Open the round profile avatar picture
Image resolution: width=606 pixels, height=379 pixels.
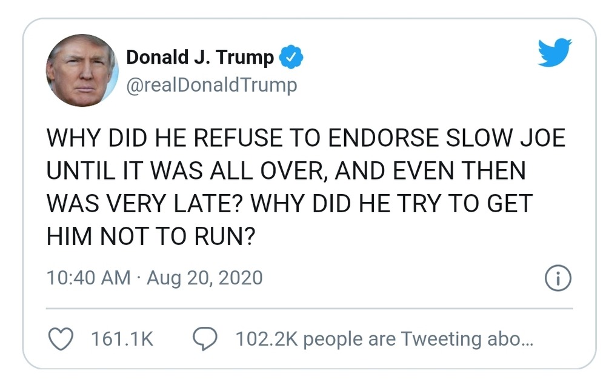coord(82,70)
